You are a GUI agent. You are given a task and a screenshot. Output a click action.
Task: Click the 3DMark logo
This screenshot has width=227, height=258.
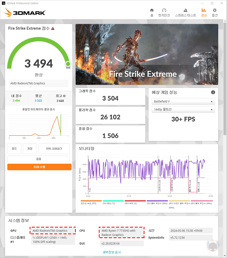[25, 12]
